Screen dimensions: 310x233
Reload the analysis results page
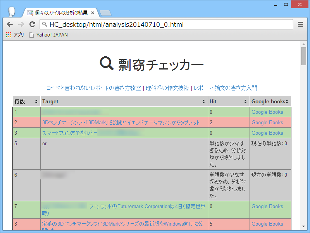pos(32,24)
